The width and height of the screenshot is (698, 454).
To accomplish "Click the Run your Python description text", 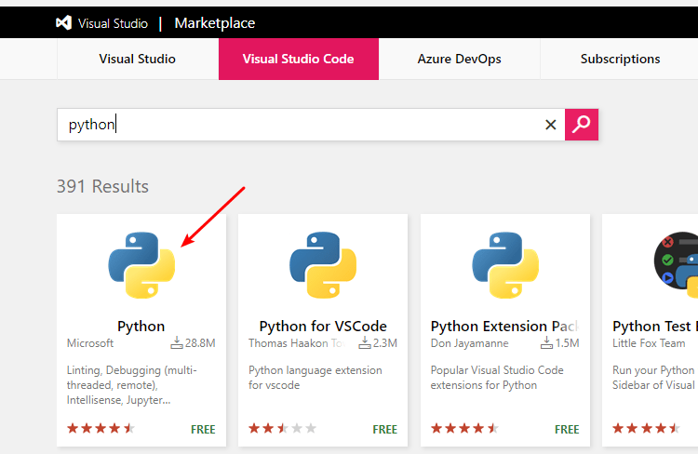I will coord(653,378).
